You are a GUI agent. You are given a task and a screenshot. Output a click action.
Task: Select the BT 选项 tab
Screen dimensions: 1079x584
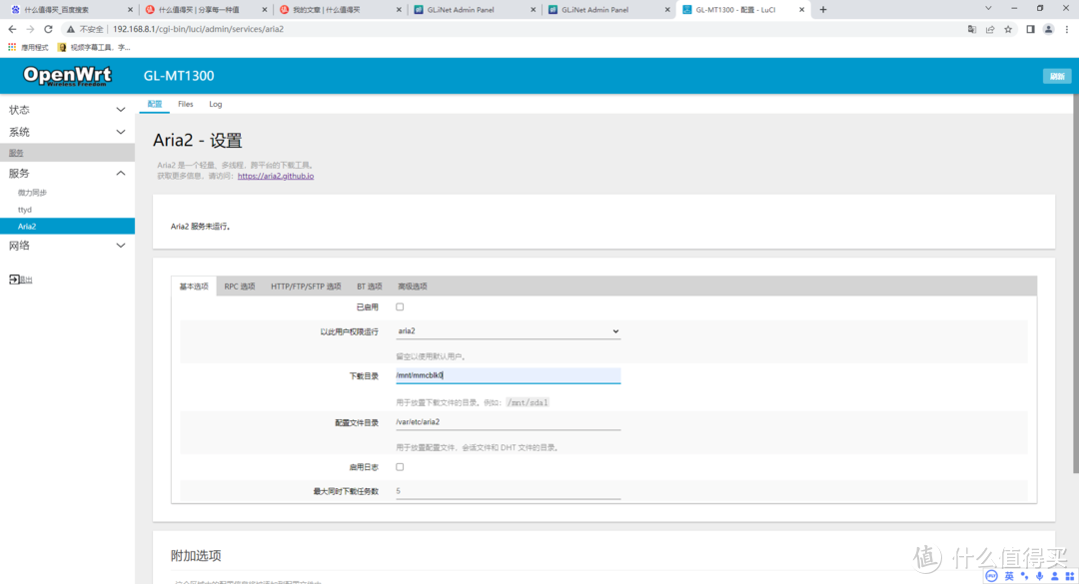point(369,287)
